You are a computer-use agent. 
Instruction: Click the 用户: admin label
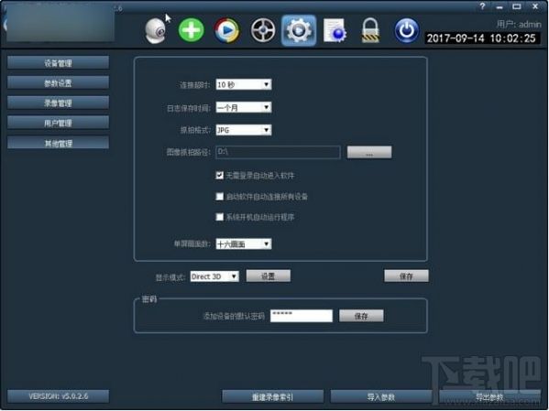click(x=519, y=24)
